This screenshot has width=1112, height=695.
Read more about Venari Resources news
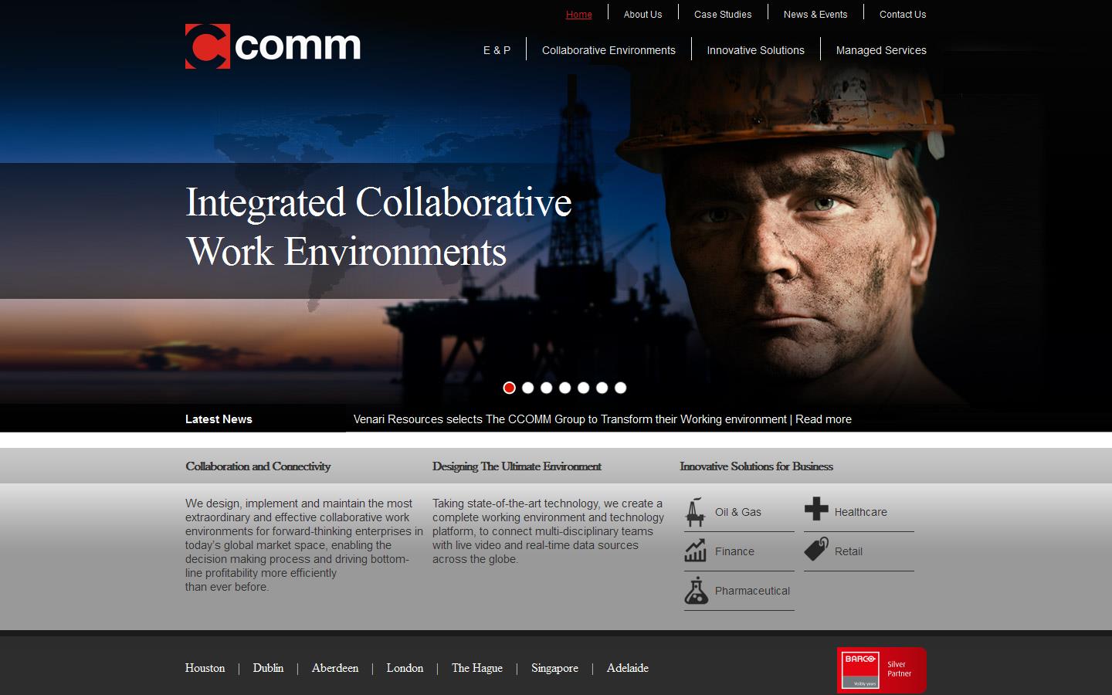(x=823, y=419)
